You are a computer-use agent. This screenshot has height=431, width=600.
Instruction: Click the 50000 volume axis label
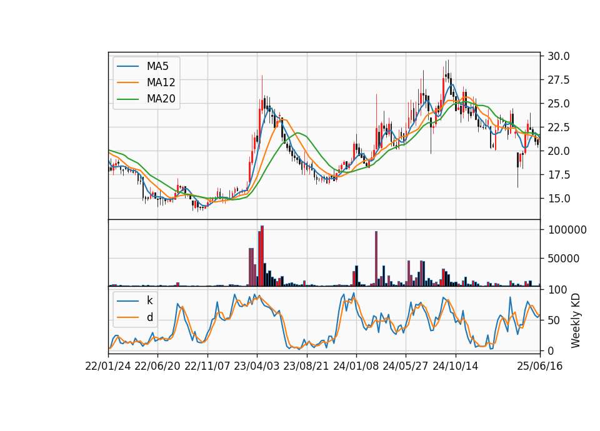563,259
